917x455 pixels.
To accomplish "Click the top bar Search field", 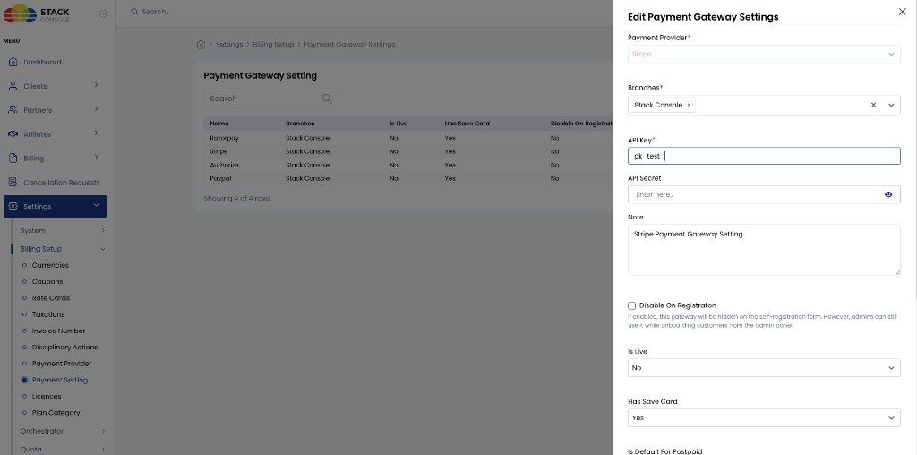I will pyautogui.click(x=156, y=12).
